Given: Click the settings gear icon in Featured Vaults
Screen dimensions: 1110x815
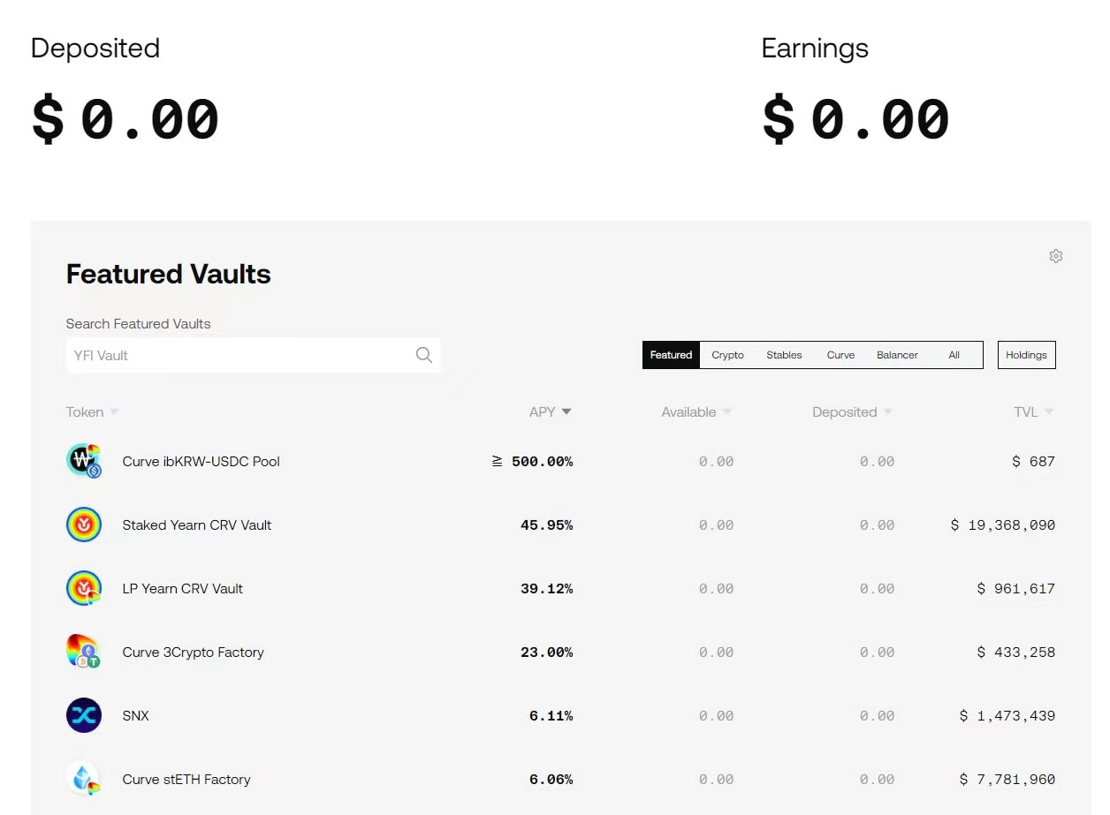Looking at the screenshot, I should coord(1055,256).
